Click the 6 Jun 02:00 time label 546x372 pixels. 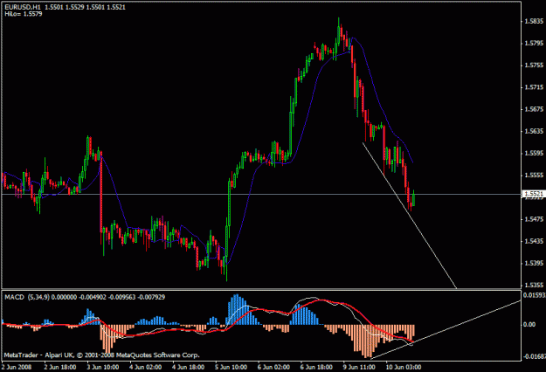(274, 367)
